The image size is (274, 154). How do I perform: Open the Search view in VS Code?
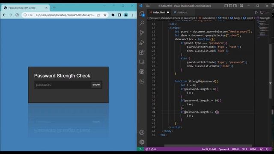point(142,23)
